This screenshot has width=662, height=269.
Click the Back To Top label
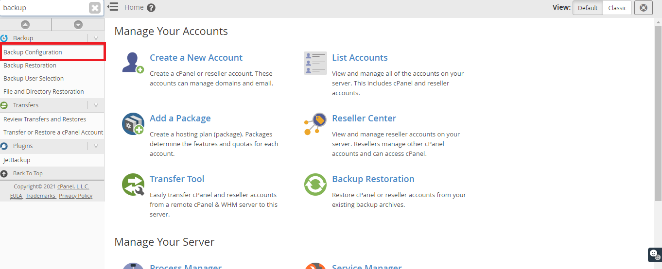point(28,173)
